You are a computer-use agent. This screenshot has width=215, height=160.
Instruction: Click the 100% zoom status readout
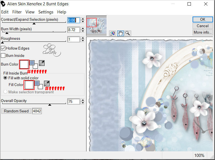click(199, 156)
